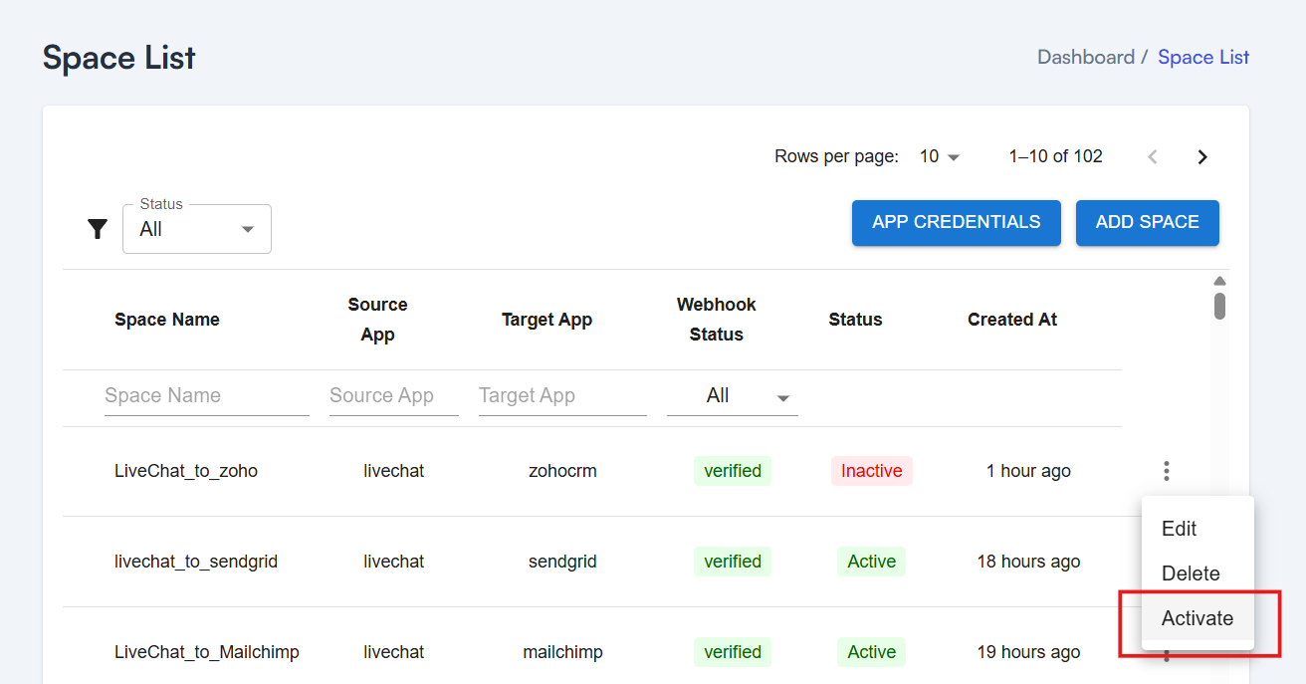
Task: Click the Inactive status badge
Action: (872, 471)
